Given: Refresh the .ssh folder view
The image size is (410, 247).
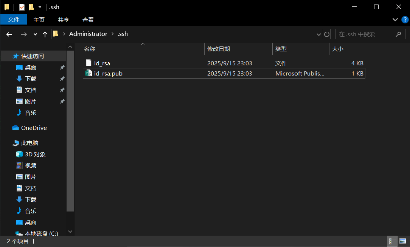Looking at the screenshot, I should [x=326, y=34].
